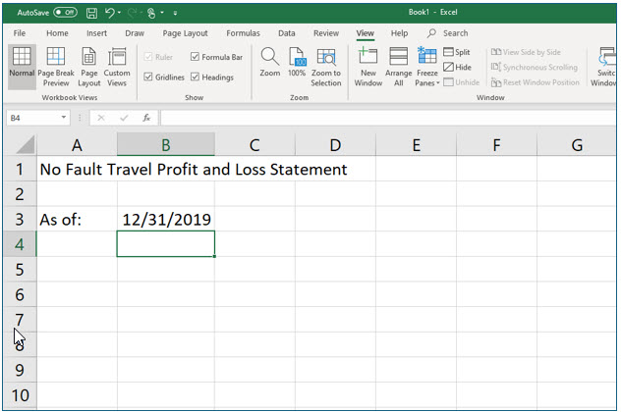Select the 'No Fault Travel Profit' title cell
The image size is (621, 412).
point(77,170)
